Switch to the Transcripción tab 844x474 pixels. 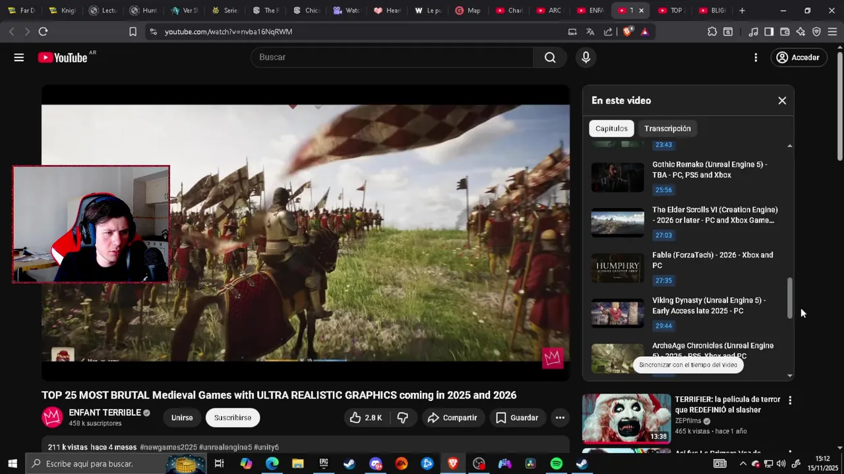point(667,128)
